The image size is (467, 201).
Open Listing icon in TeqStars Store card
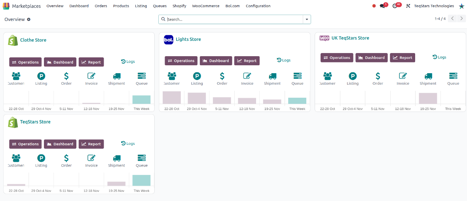coord(41,158)
